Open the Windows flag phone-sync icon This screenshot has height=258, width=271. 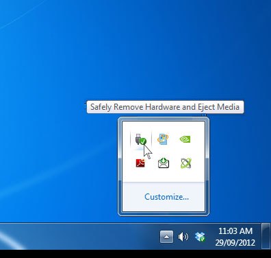[163, 139]
